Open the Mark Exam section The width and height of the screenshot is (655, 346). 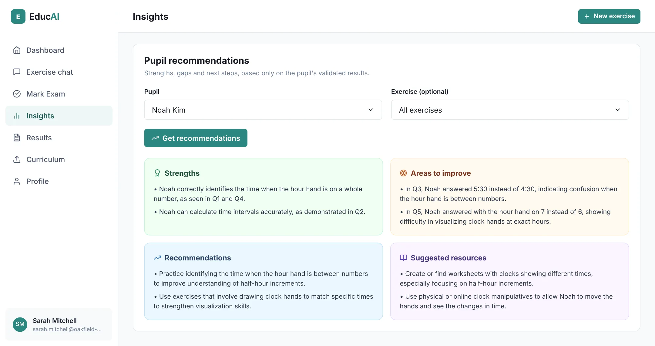point(59,94)
